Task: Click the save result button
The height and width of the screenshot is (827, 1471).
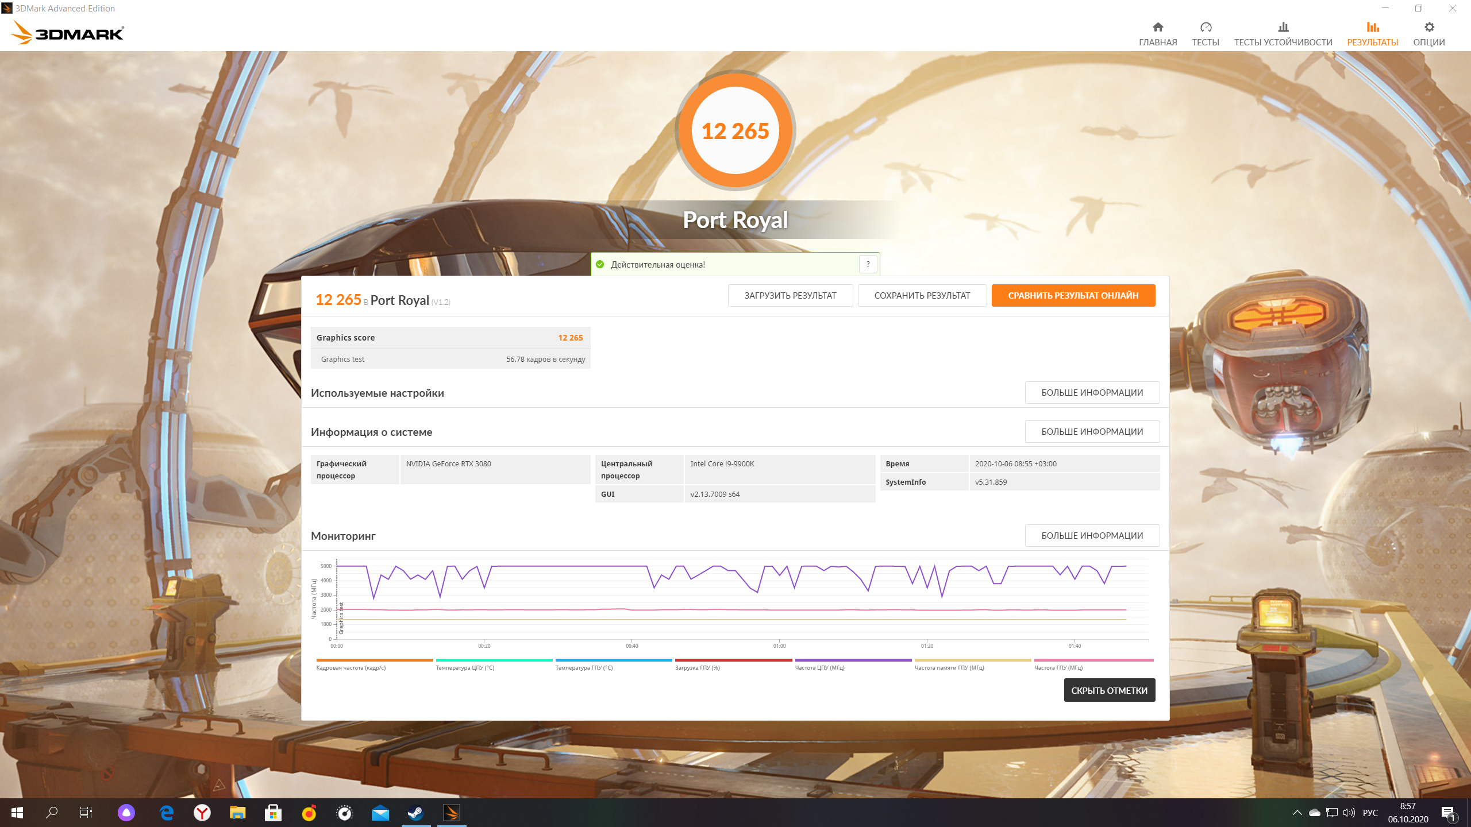Action: 922,296
